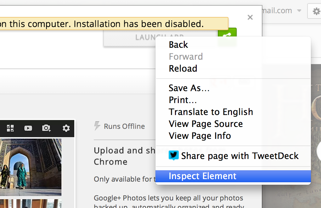Open View Page Source from the context menu
The image size is (321, 208).
tap(206, 124)
